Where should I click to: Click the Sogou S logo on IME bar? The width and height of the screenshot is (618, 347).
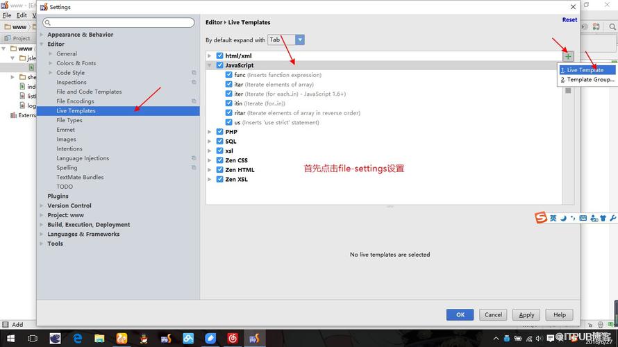541,217
